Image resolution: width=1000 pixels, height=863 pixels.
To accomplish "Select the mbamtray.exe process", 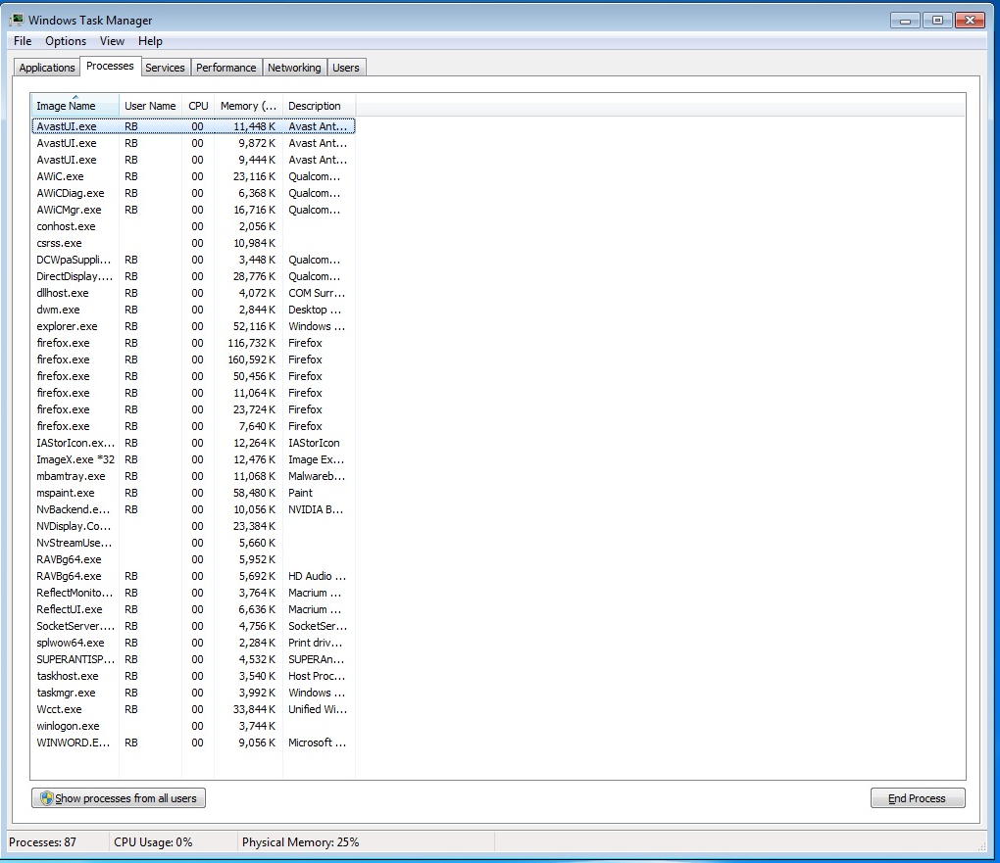I will coord(193,476).
